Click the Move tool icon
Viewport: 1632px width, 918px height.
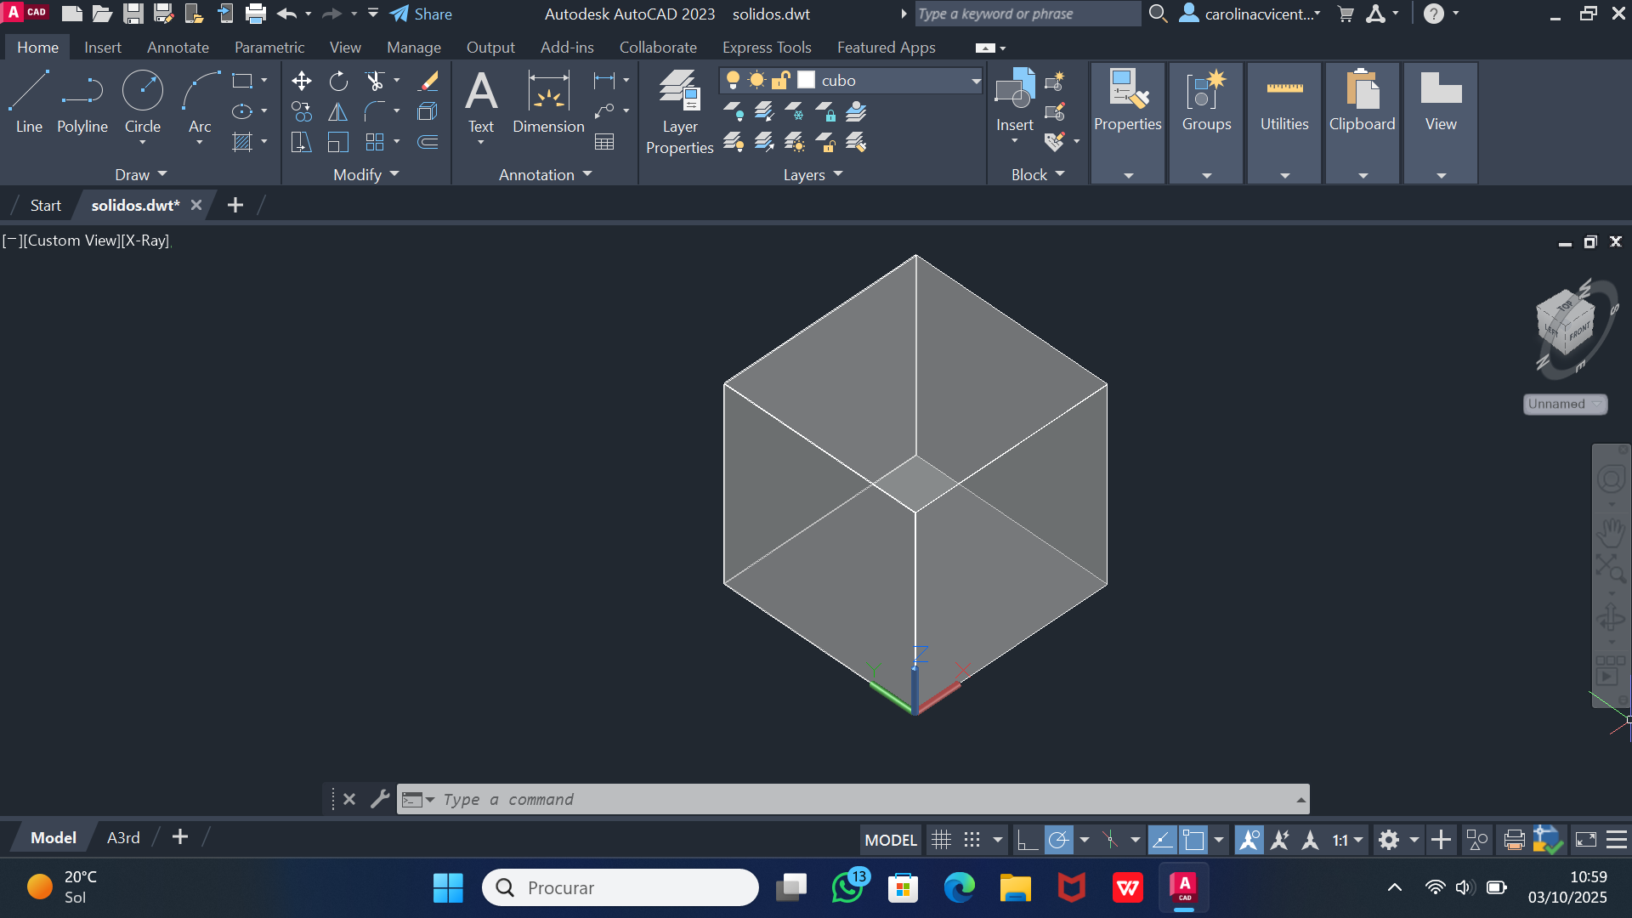pos(301,81)
